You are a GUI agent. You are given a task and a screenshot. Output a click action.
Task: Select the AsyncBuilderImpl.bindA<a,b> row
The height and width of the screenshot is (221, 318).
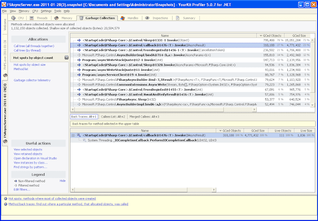point(191,105)
